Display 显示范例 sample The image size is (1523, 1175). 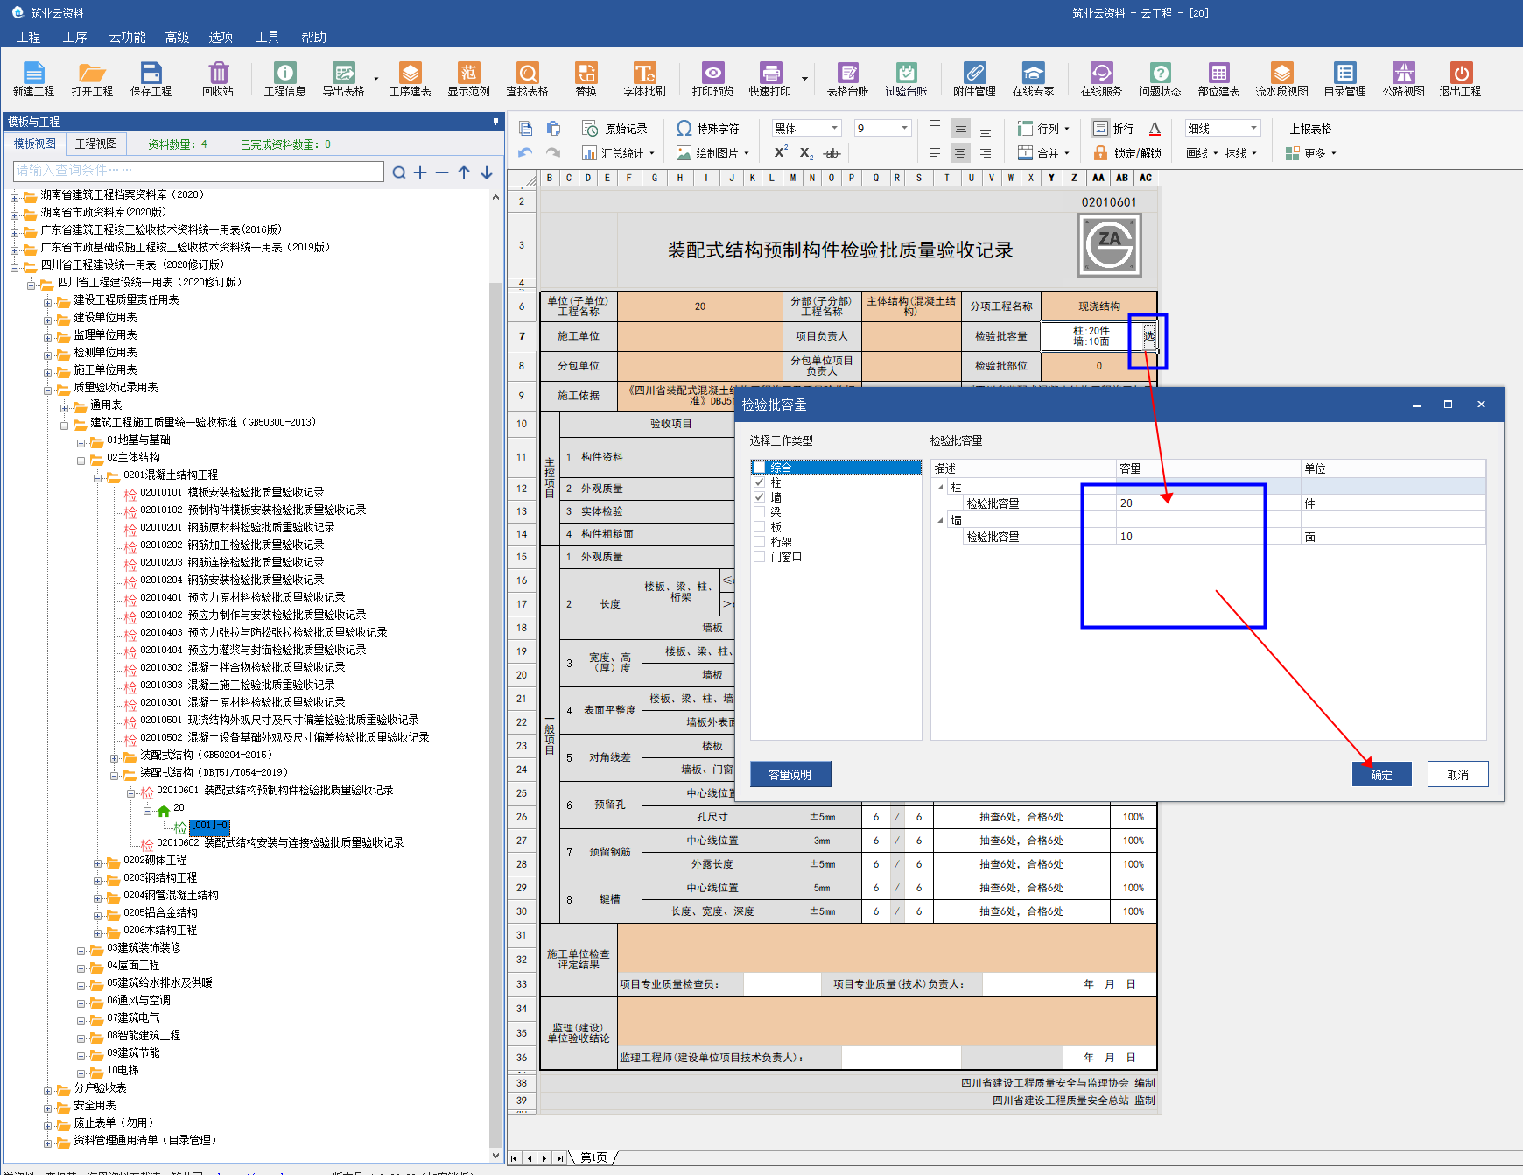click(x=468, y=80)
